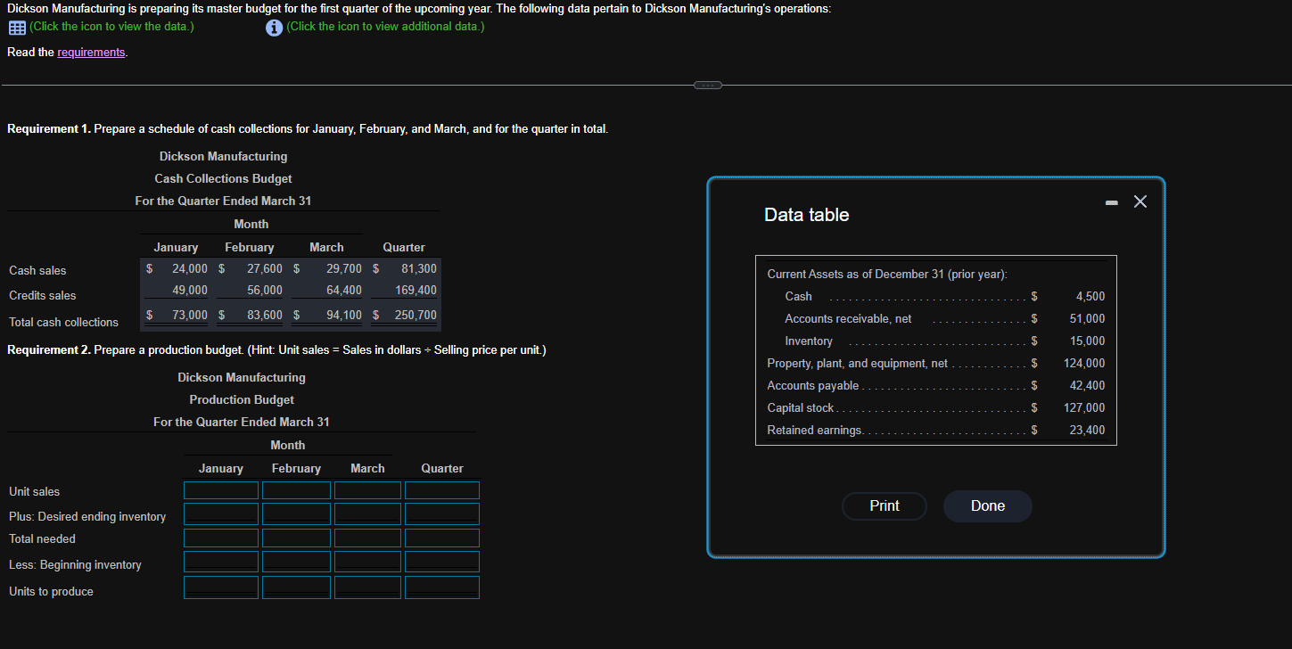Select February Desired ending inventory field
Viewport: 1292px width, 649px height.
pyautogui.click(x=296, y=513)
